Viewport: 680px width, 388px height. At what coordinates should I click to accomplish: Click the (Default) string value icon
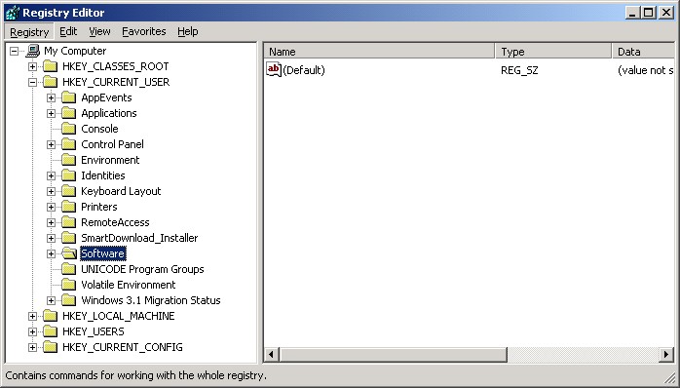[x=274, y=70]
